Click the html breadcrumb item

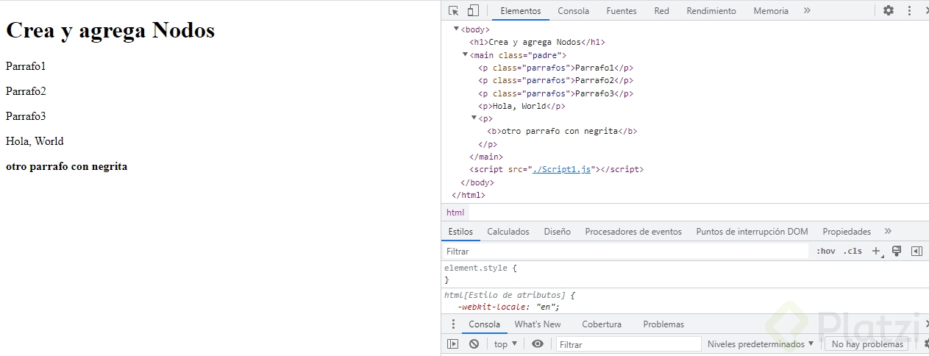(455, 213)
